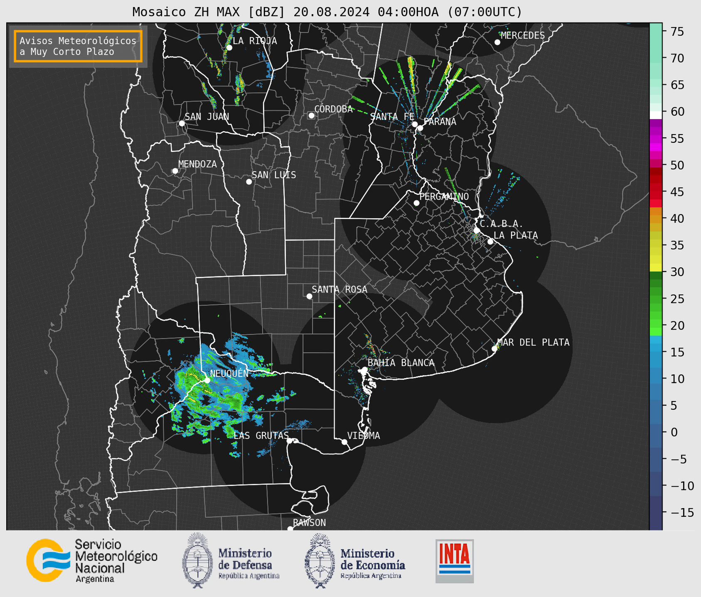This screenshot has height=597, width=701.
Task: Click the BAHÍA BLANCA city marker dot
Action: tap(364, 369)
